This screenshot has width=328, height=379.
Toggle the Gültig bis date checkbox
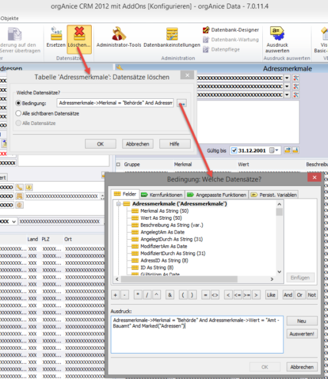click(x=234, y=150)
